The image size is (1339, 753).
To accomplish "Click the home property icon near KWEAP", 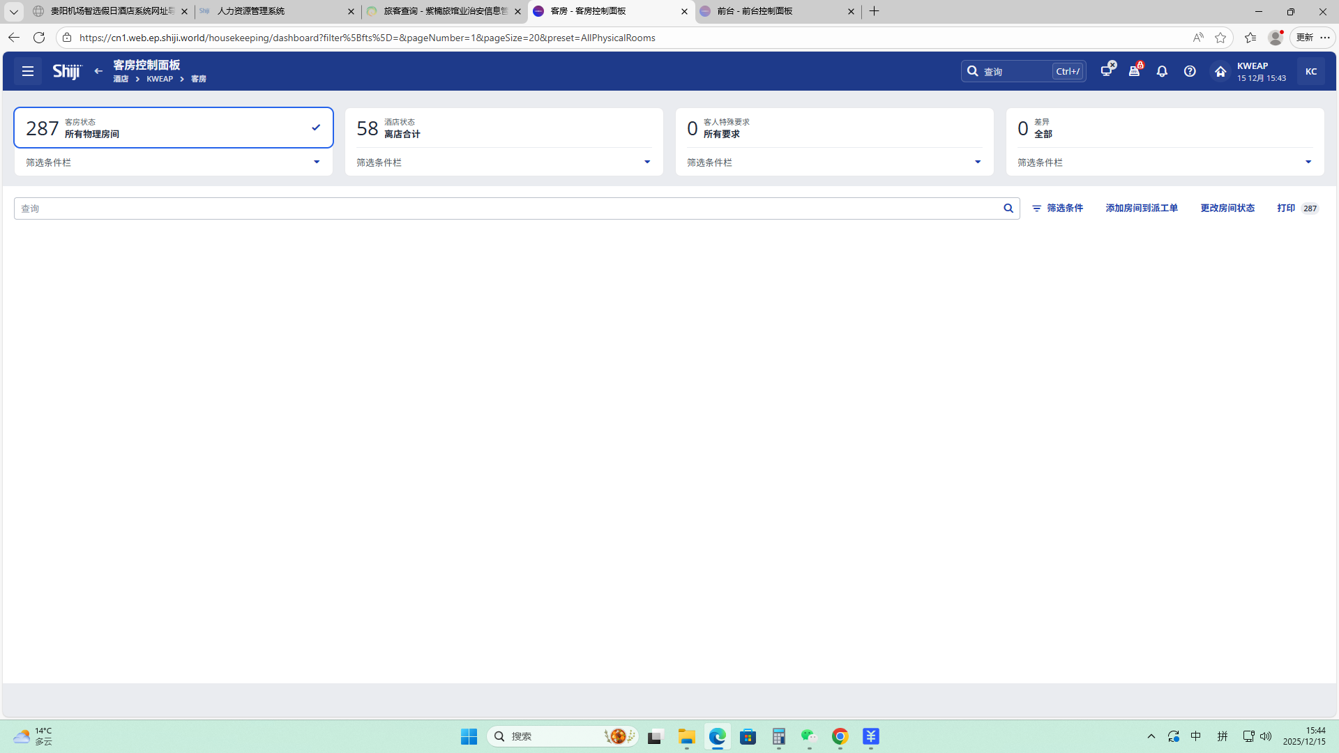I will click(x=1220, y=71).
